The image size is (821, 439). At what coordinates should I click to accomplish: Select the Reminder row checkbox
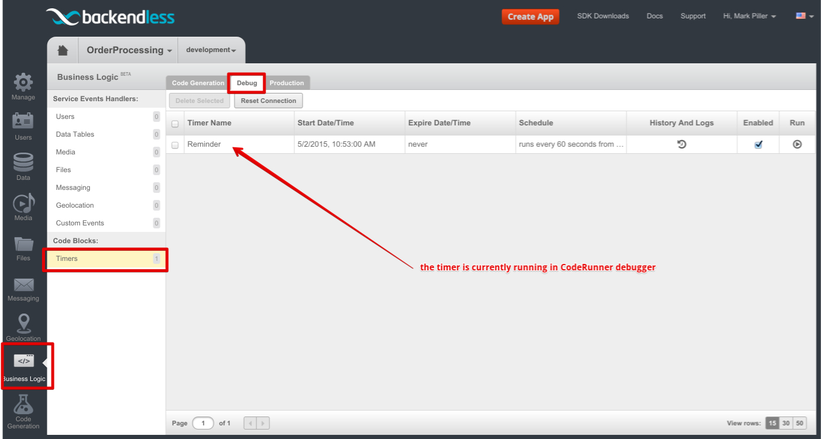tap(175, 145)
